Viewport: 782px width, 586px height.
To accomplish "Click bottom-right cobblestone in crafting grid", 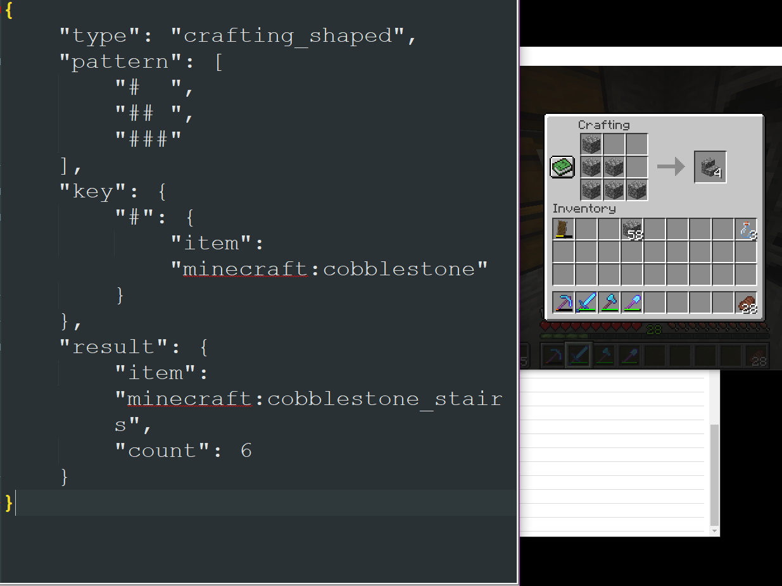I will pyautogui.click(x=637, y=190).
